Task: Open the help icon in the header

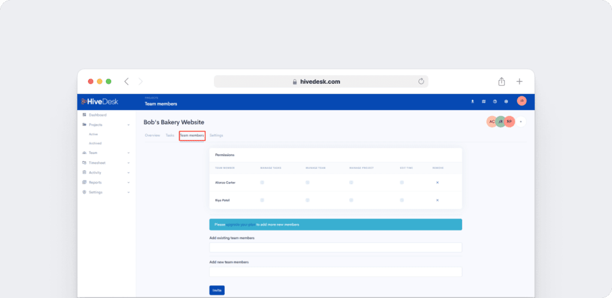Action: click(495, 102)
